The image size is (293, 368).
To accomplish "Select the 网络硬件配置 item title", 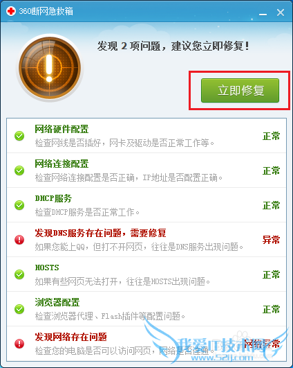I will (x=62, y=129).
